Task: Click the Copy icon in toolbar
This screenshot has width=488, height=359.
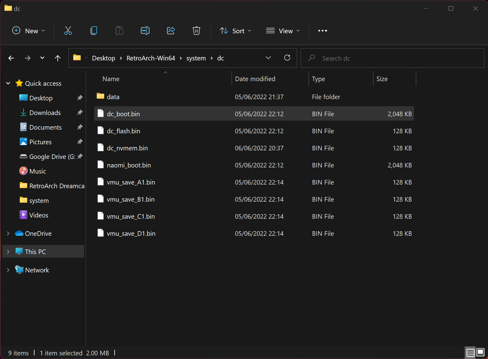Action: (94, 31)
